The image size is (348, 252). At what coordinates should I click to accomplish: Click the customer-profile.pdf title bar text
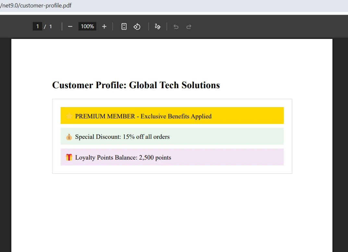(36, 5)
